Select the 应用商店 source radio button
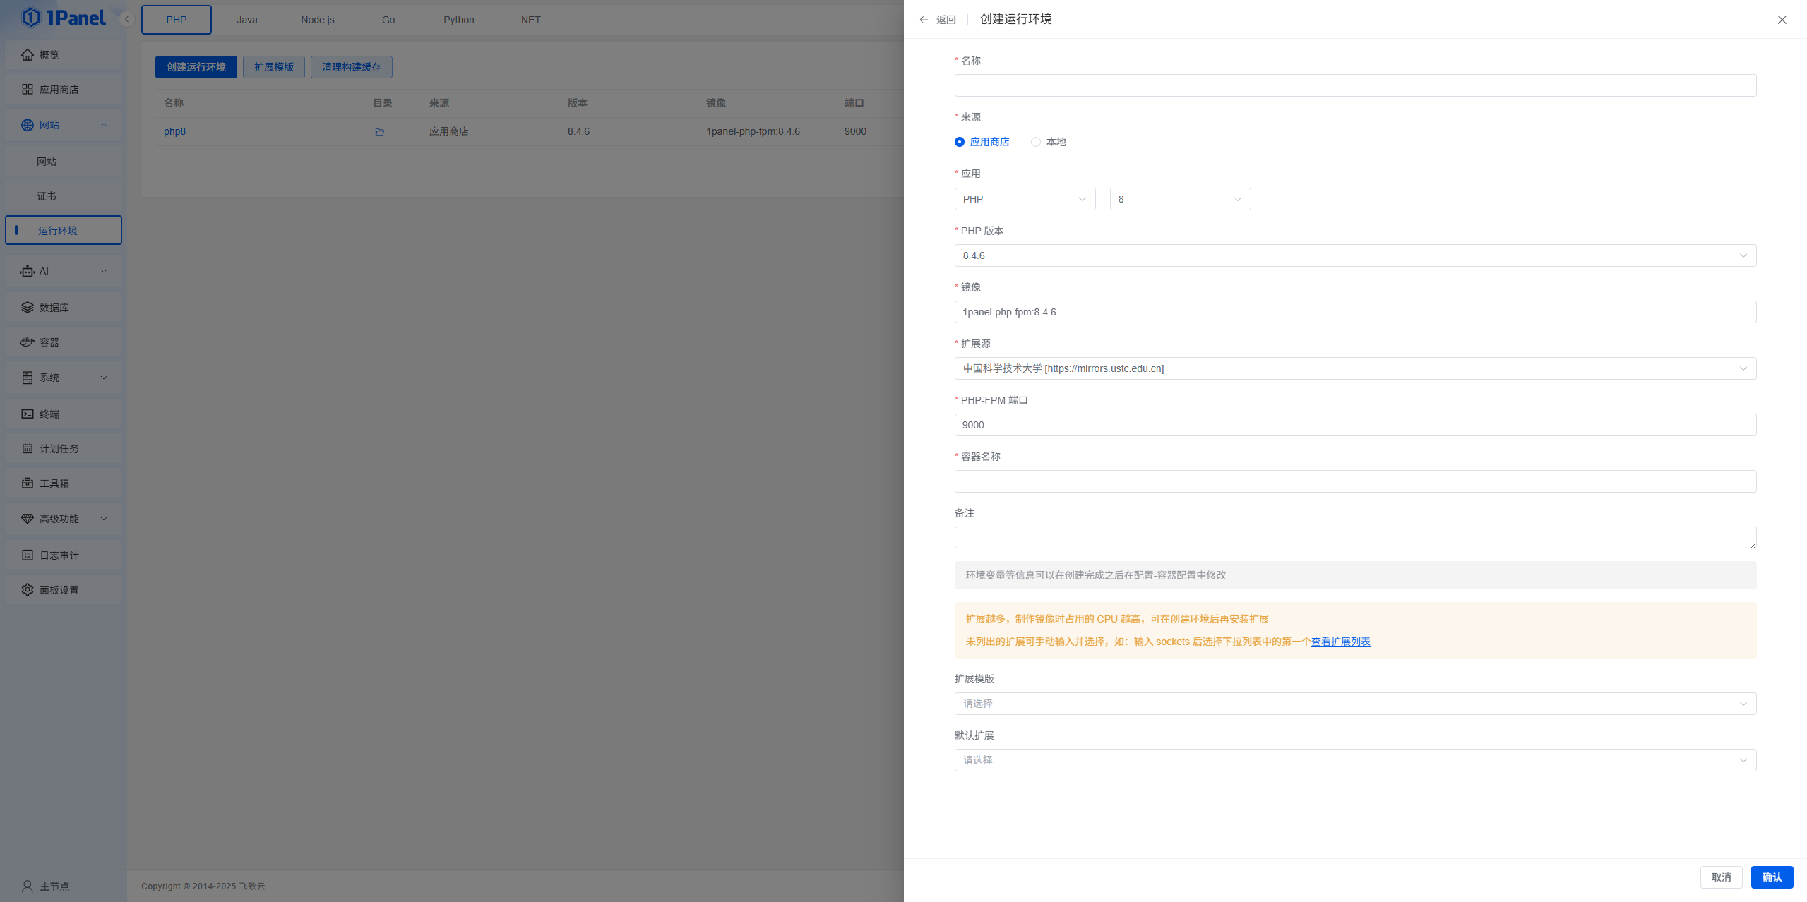Screen dimensions: 1807x902 (x=959, y=142)
